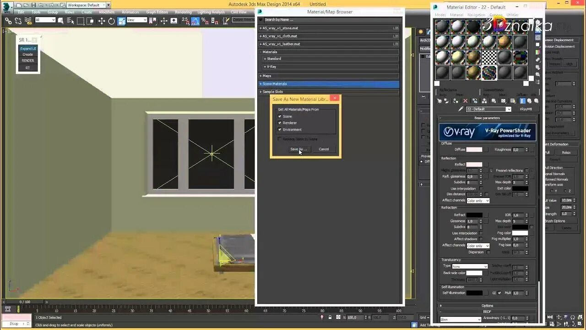586x330 pixels.
Task: Click Get Material icon in Material Editor
Action: click(x=439, y=101)
